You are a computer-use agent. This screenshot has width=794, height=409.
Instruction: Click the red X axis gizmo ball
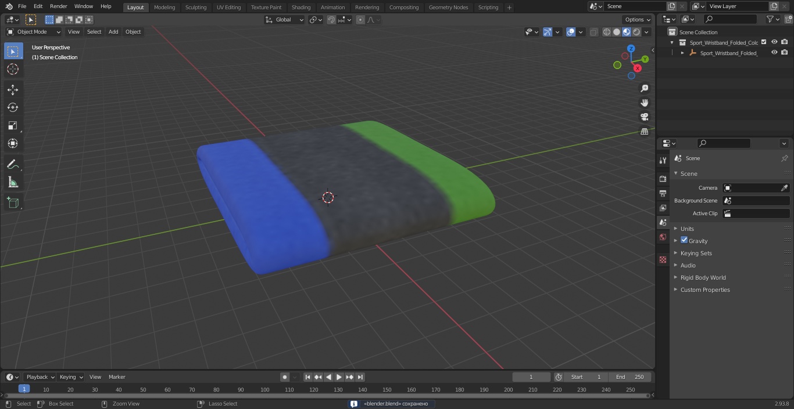pyautogui.click(x=638, y=68)
